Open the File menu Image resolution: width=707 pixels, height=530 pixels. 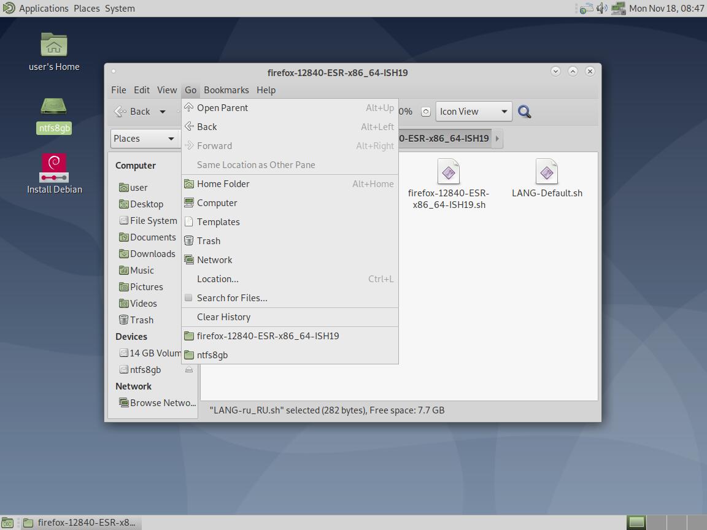tap(118, 90)
